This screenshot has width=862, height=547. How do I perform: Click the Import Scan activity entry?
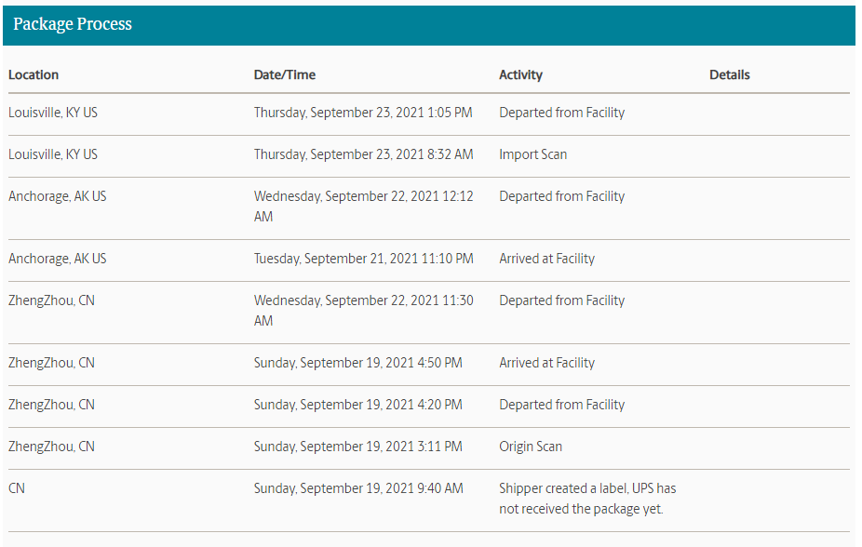pos(532,154)
